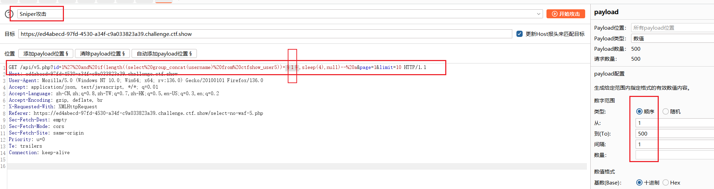Click the Sec-Fetch-Site header line
Viewport: 714px width, 189px height.
(46, 133)
